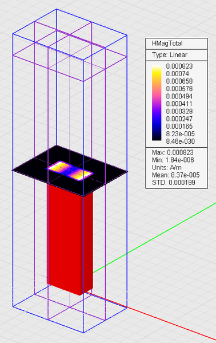The width and height of the screenshot is (216, 343).
Task: Click the Units: A/m entry
Action: point(167,167)
